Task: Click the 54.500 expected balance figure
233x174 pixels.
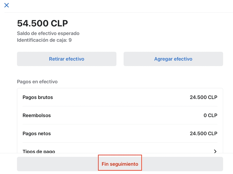Action: pyautogui.click(x=33, y=23)
